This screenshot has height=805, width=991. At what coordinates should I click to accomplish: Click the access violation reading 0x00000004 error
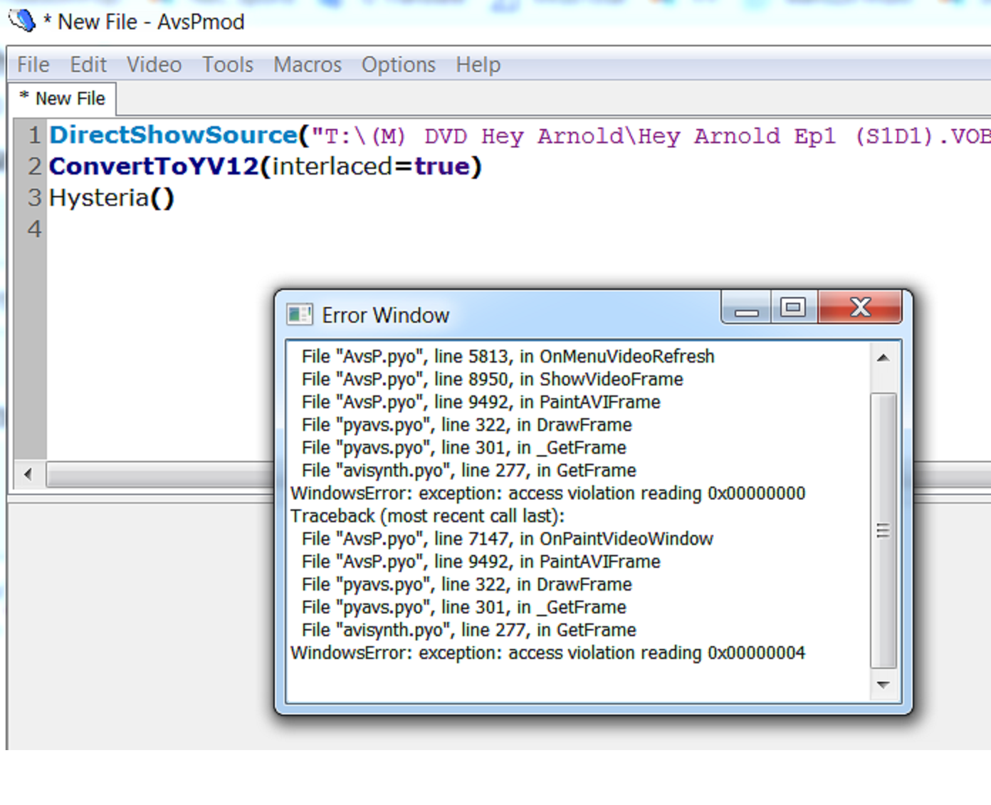tap(548, 653)
